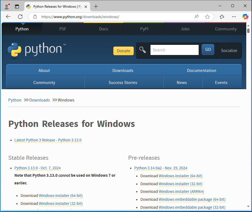Viewport: 252px width, 212px height.
Task: Click the browser back arrow
Action: tap(8, 17)
